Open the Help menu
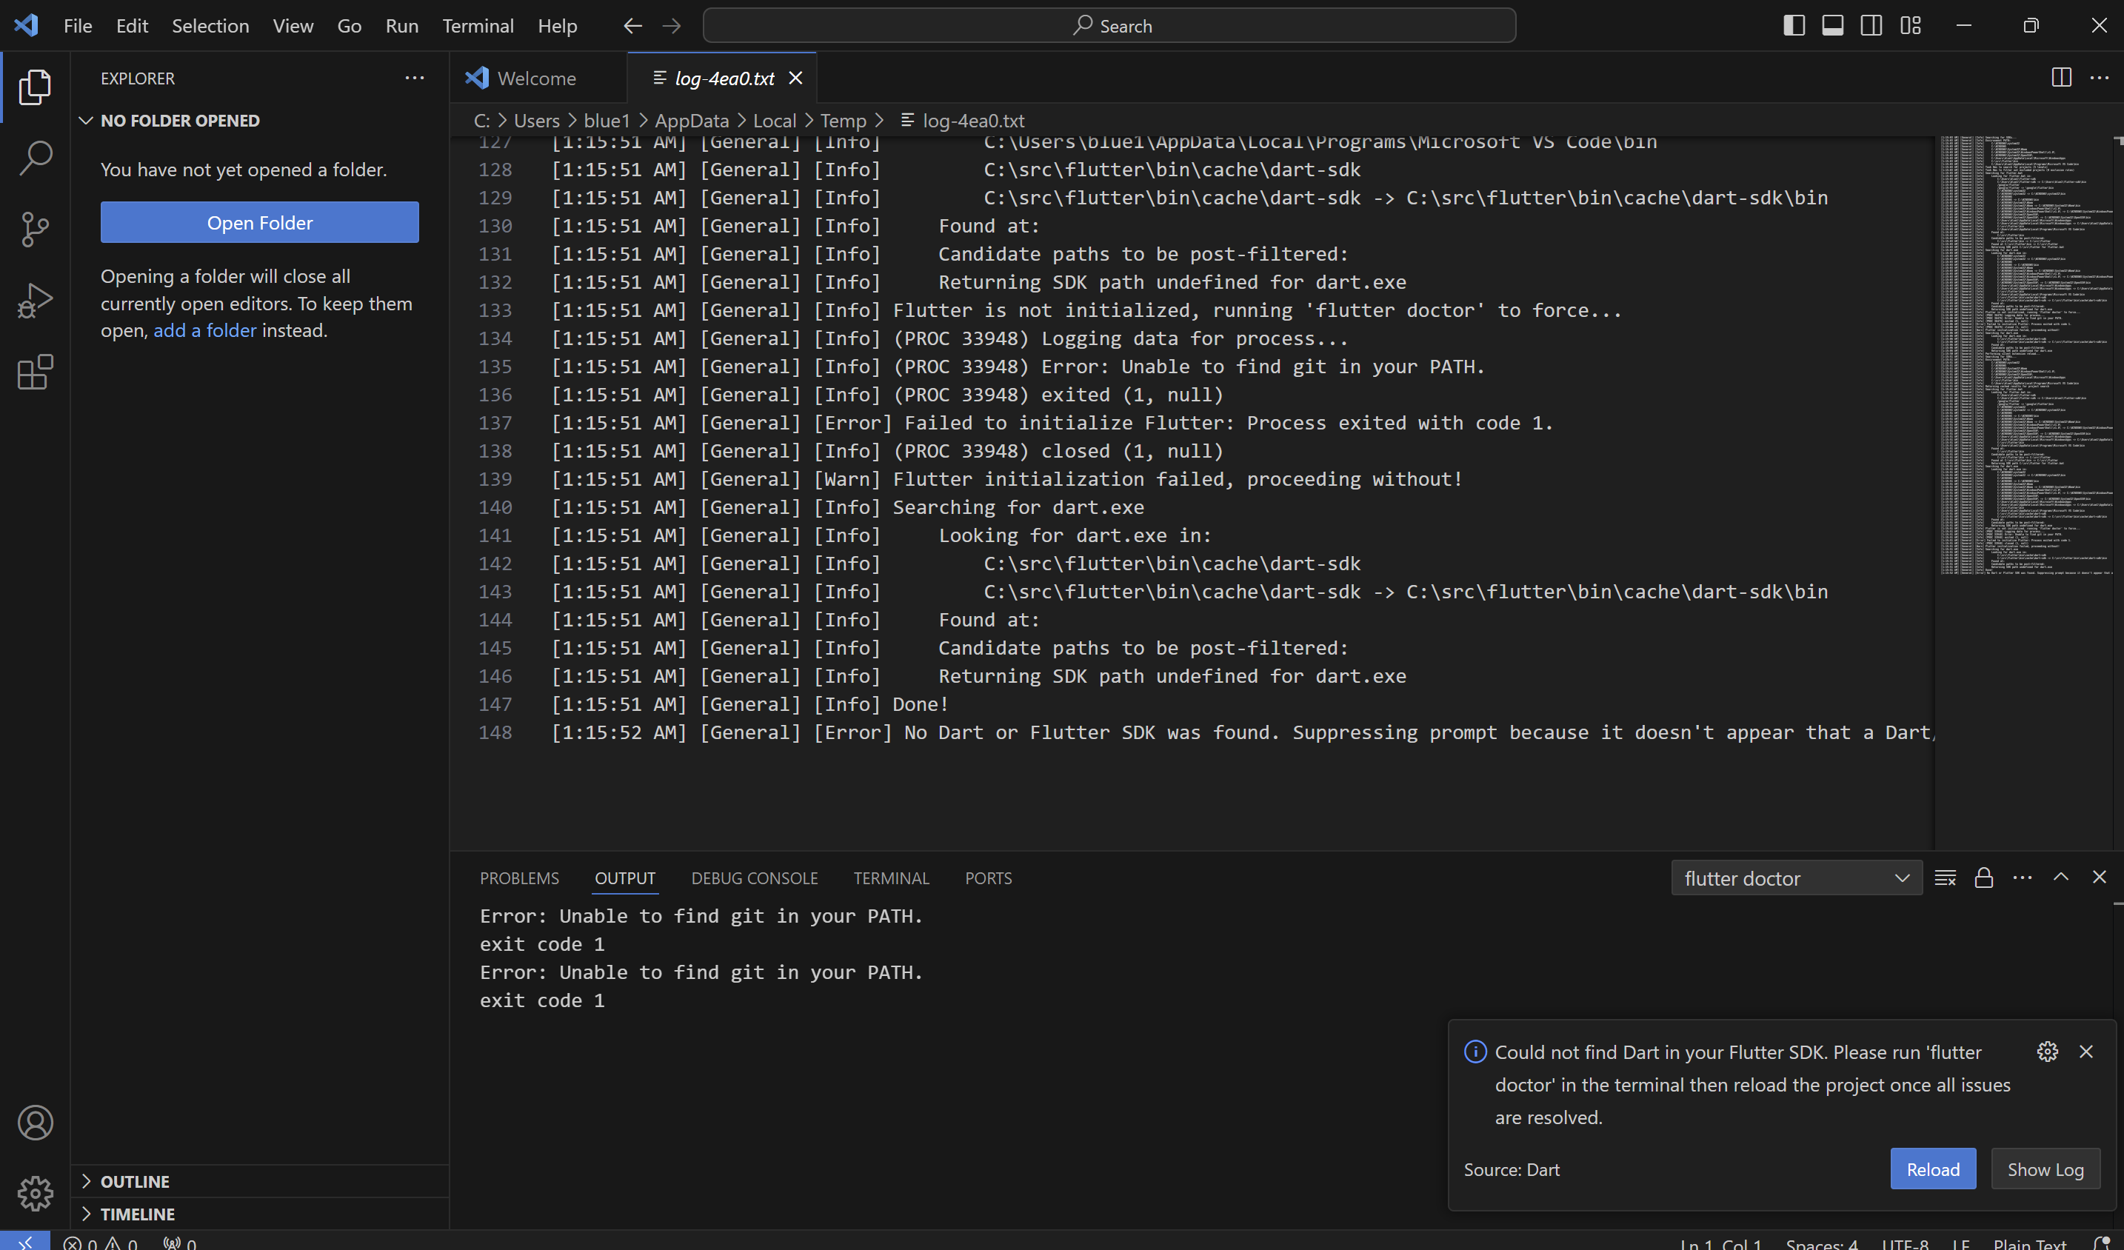 [x=557, y=25]
